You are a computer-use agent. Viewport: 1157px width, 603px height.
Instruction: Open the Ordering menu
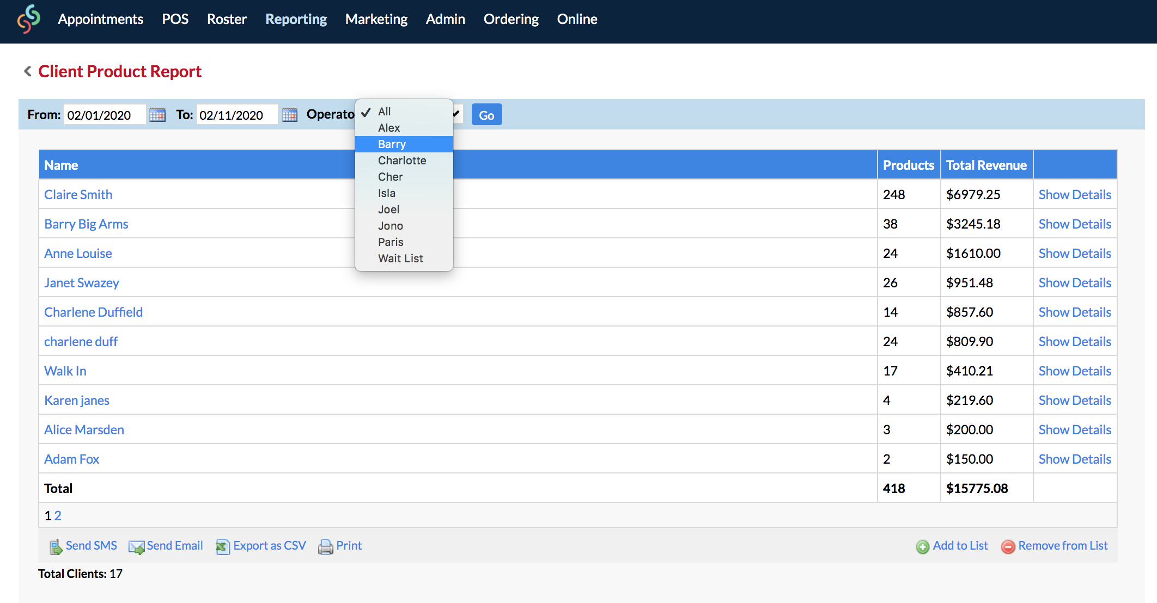pos(511,19)
